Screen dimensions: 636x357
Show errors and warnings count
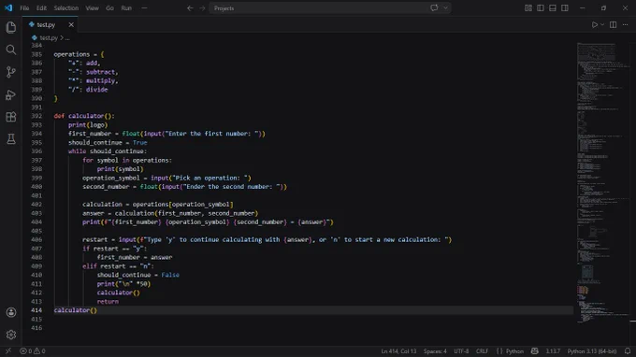33,351
